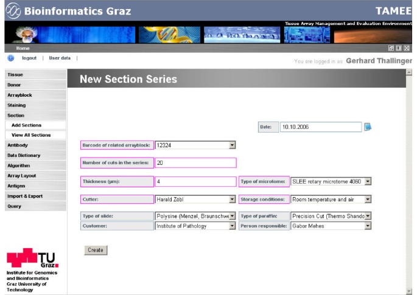
Task: Click the Date input field
Action: point(321,127)
